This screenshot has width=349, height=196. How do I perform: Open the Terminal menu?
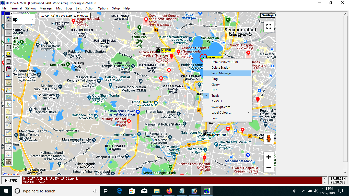(16, 8)
